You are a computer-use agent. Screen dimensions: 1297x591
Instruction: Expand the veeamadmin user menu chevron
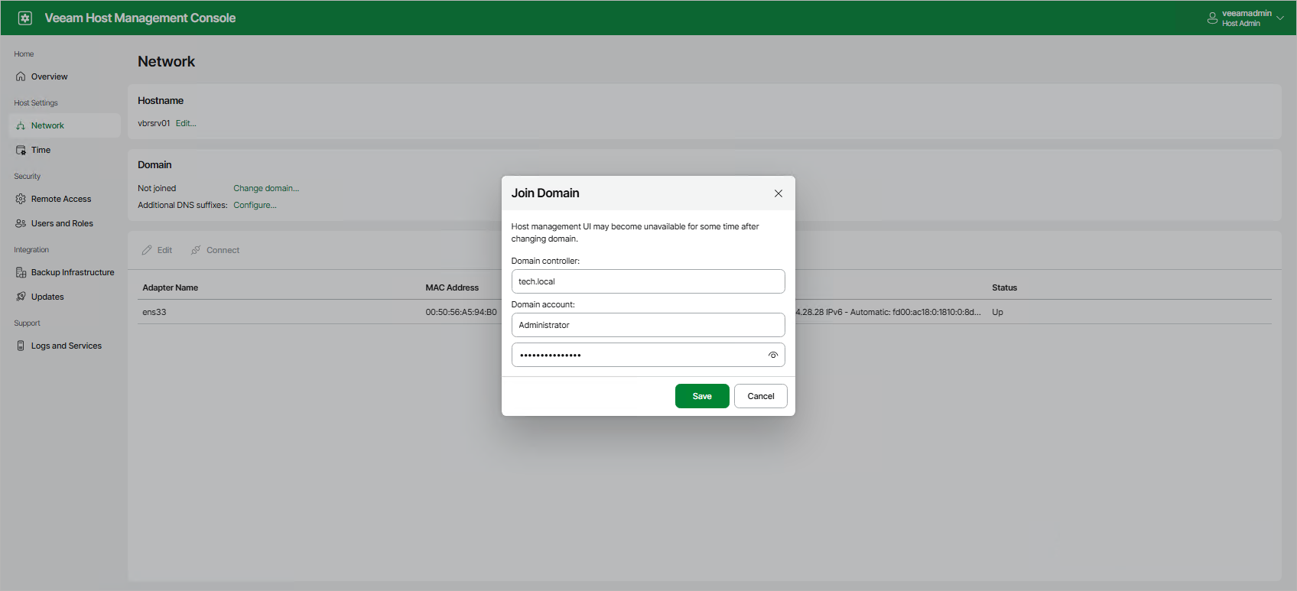pos(1280,18)
